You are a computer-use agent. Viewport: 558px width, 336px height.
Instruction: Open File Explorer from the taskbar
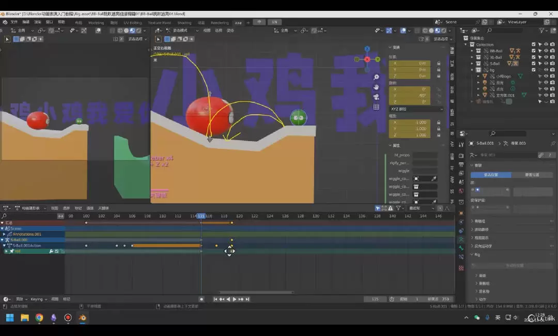pyautogui.click(x=25, y=317)
